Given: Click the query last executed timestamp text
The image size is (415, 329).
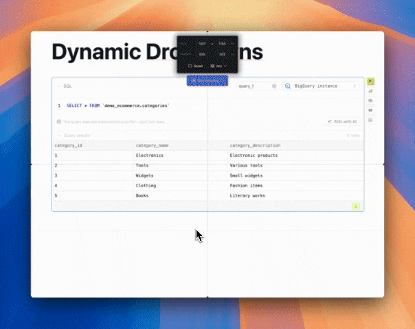Looking at the screenshot, I should click(x=114, y=122).
